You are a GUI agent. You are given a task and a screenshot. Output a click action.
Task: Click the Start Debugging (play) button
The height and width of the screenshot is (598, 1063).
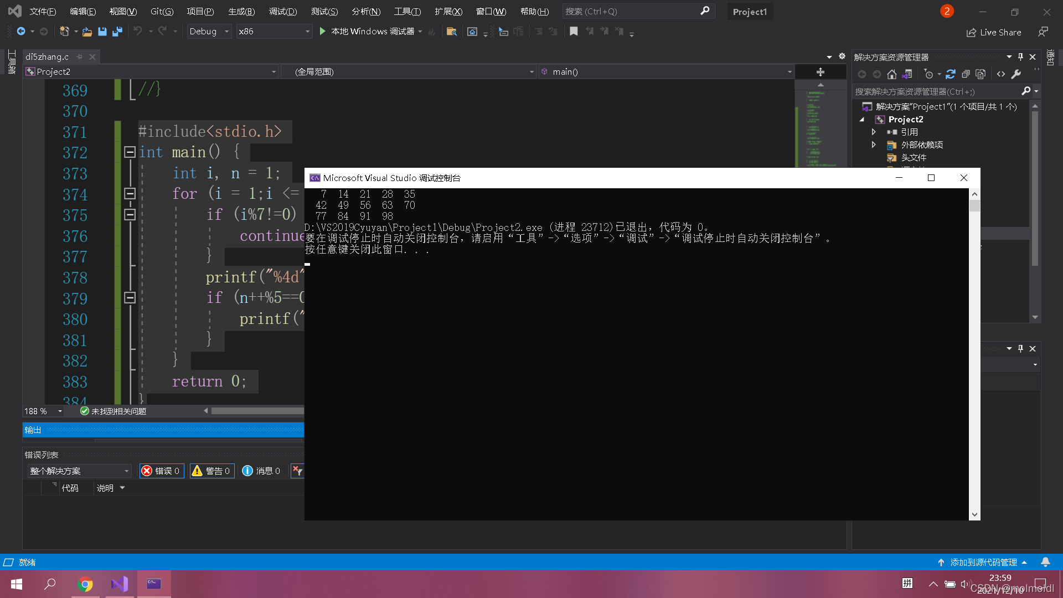pos(323,30)
